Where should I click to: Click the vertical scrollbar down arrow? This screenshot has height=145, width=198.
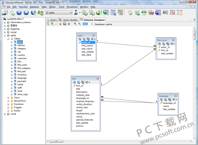194,138
